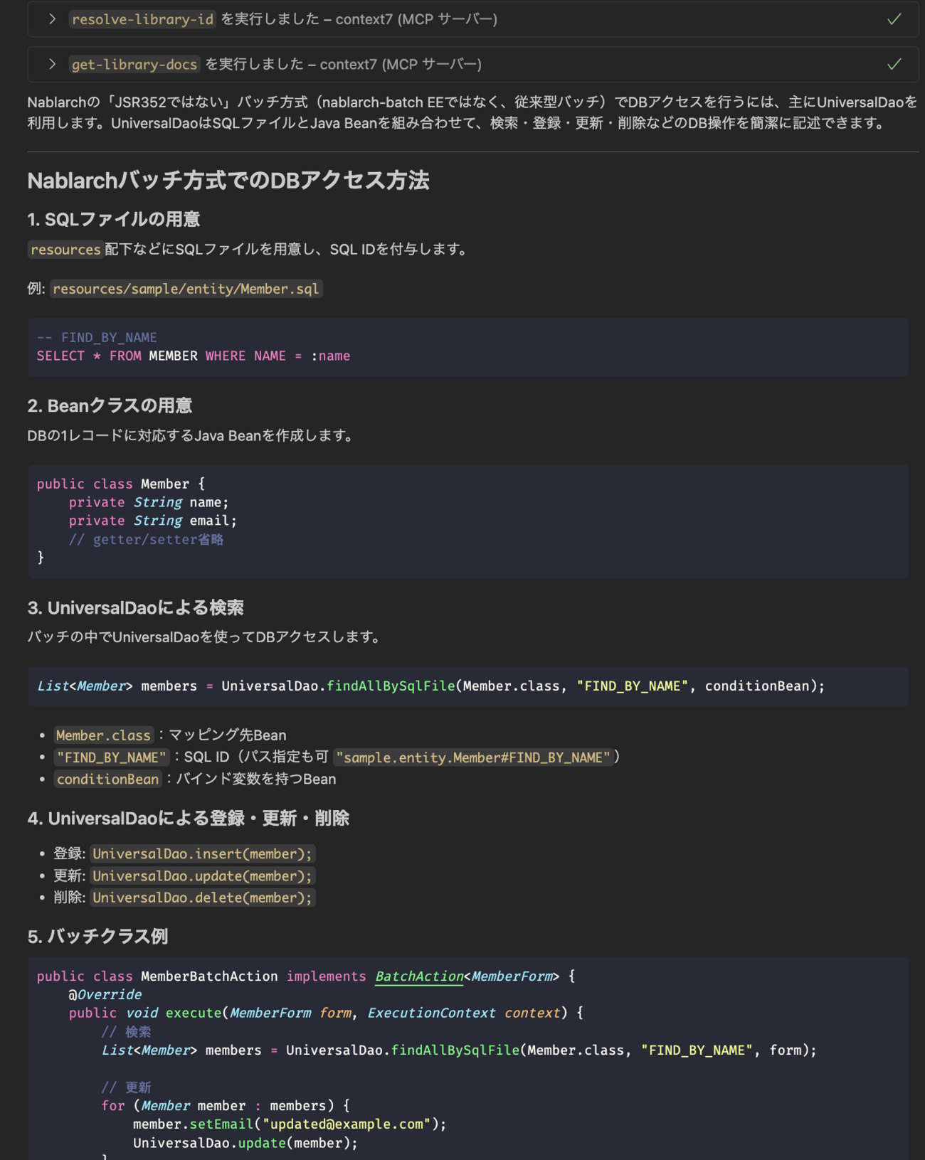Click the 'for (Member member : members)' line

click(x=226, y=1106)
